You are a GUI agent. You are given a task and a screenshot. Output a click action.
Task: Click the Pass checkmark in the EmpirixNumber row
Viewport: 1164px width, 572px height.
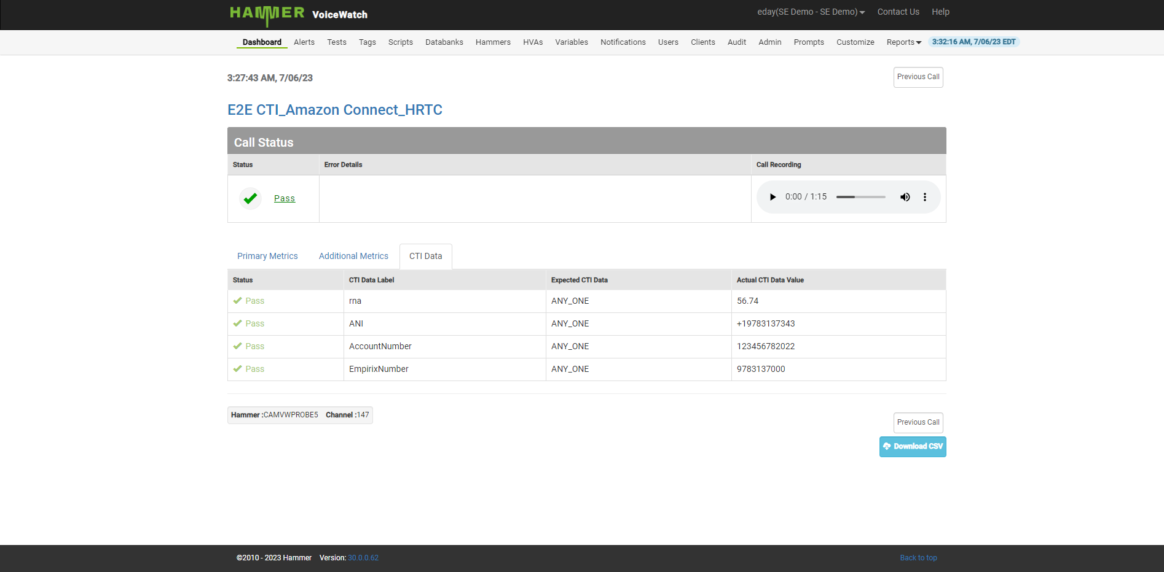point(238,369)
